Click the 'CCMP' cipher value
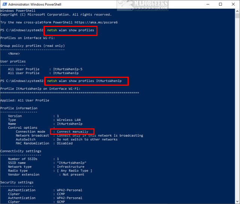This screenshot has width=240, height=204. click(x=61, y=194)
